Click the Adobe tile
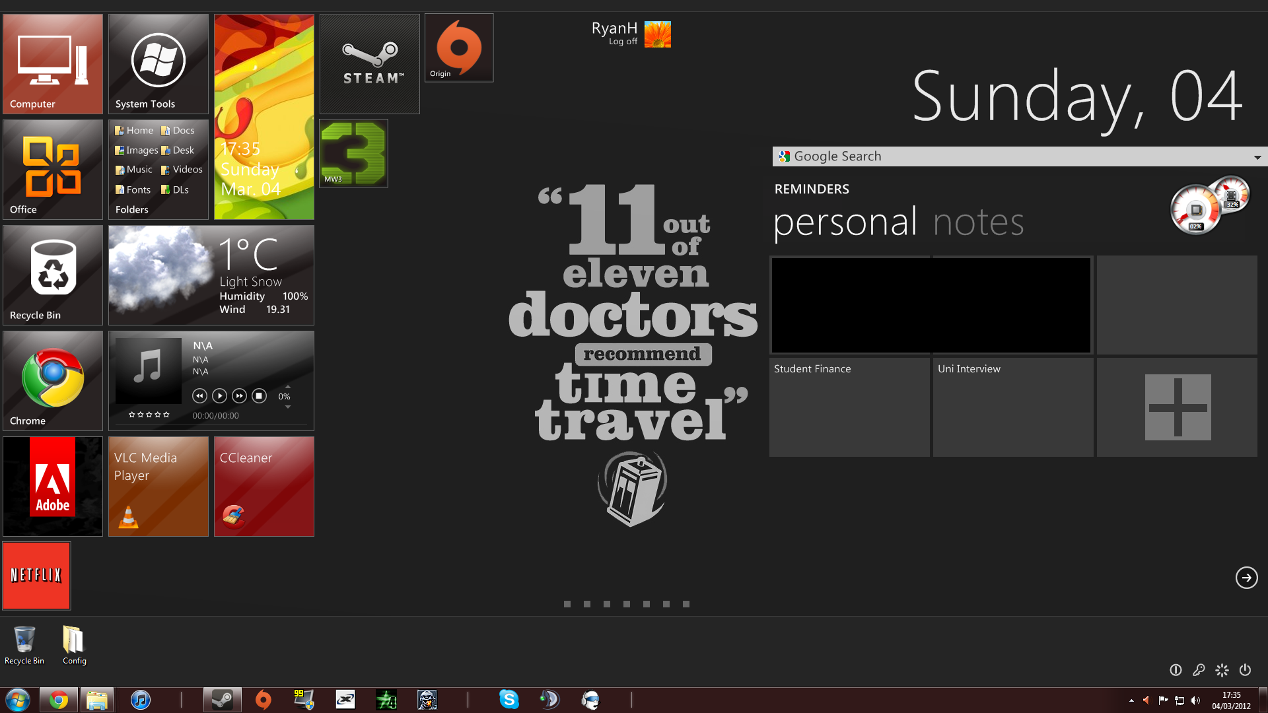Screen dimensions: 1268x713 point(53,487)
